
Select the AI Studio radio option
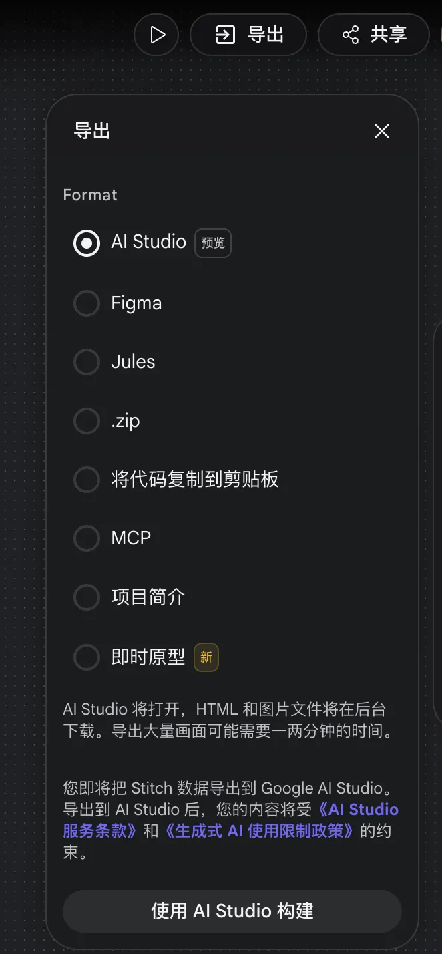[x=87, y=243]
